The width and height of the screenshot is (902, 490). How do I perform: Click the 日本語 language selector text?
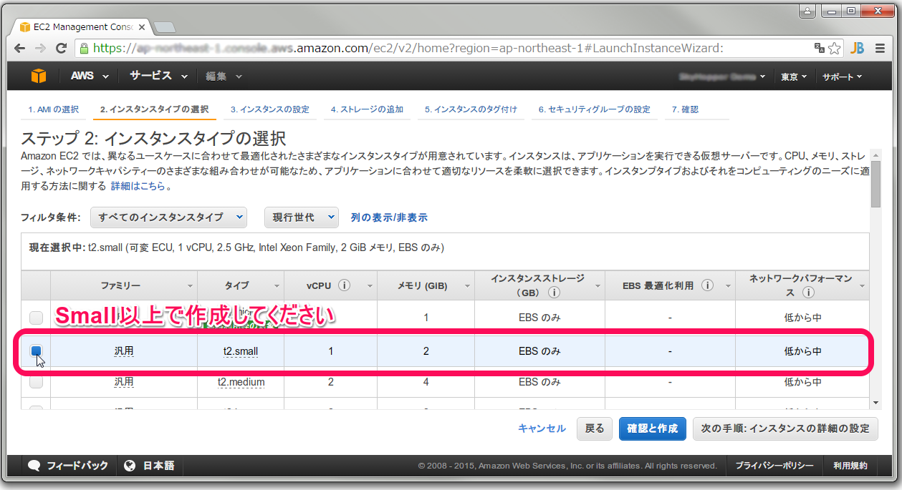[x=158, y=466]
